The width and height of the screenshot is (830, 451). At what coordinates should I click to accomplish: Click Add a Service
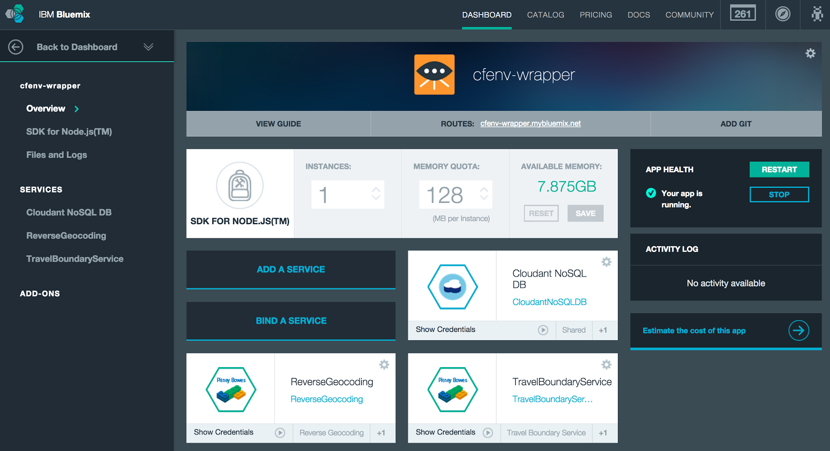pos(290,269)
